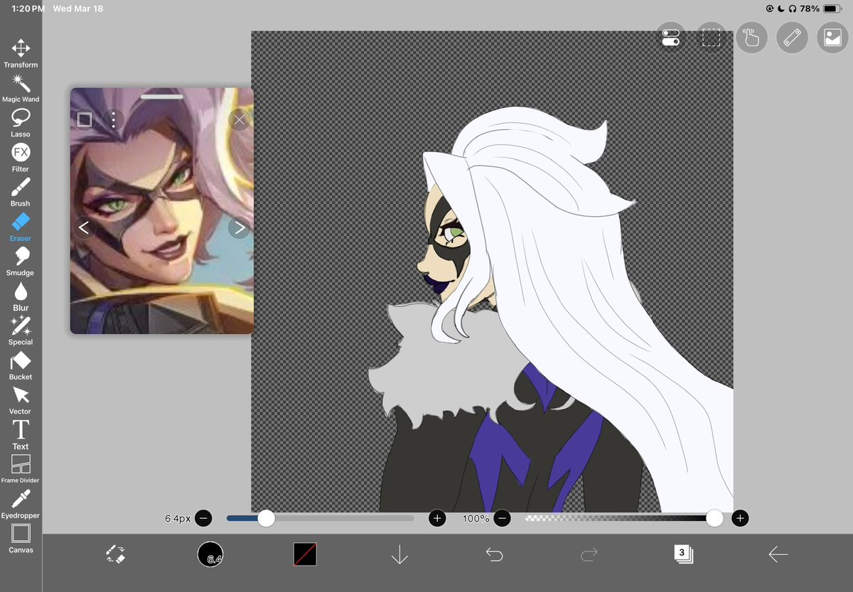Open the ruler tool

point(792,38)
